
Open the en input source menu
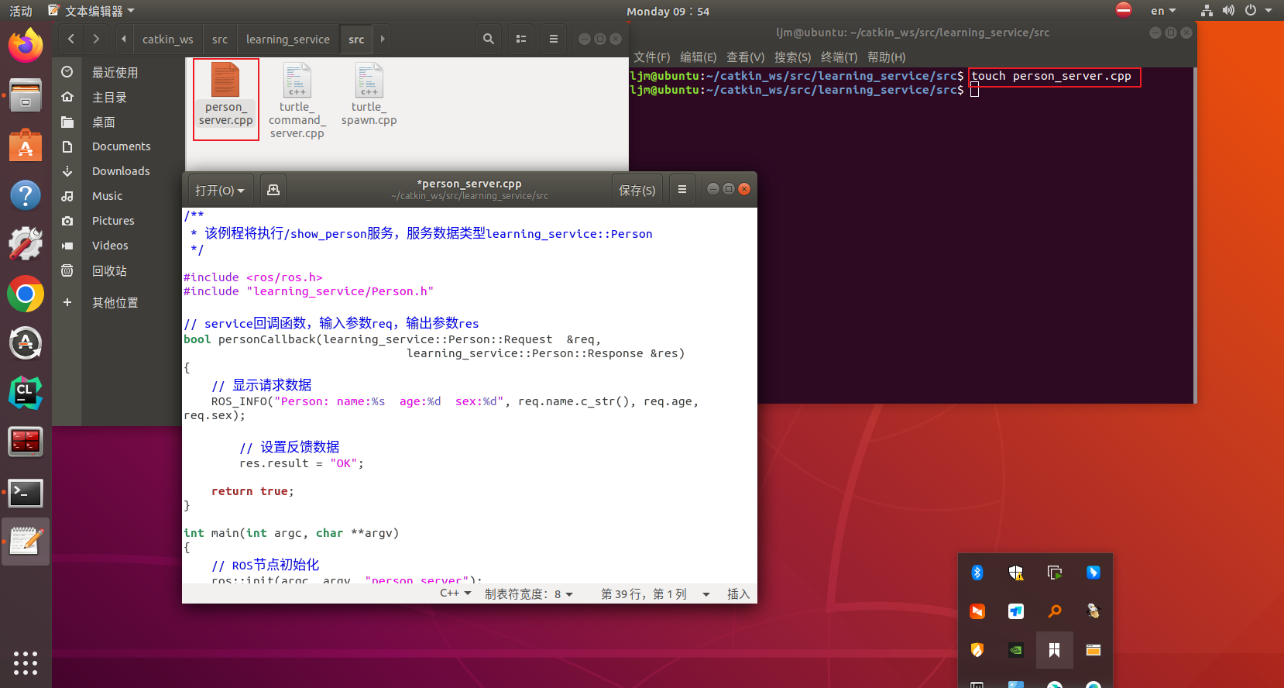(1163, 11)
